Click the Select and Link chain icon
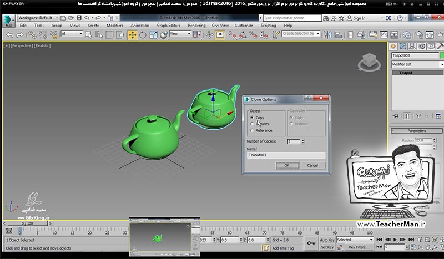444x259 pixels. 32,35
